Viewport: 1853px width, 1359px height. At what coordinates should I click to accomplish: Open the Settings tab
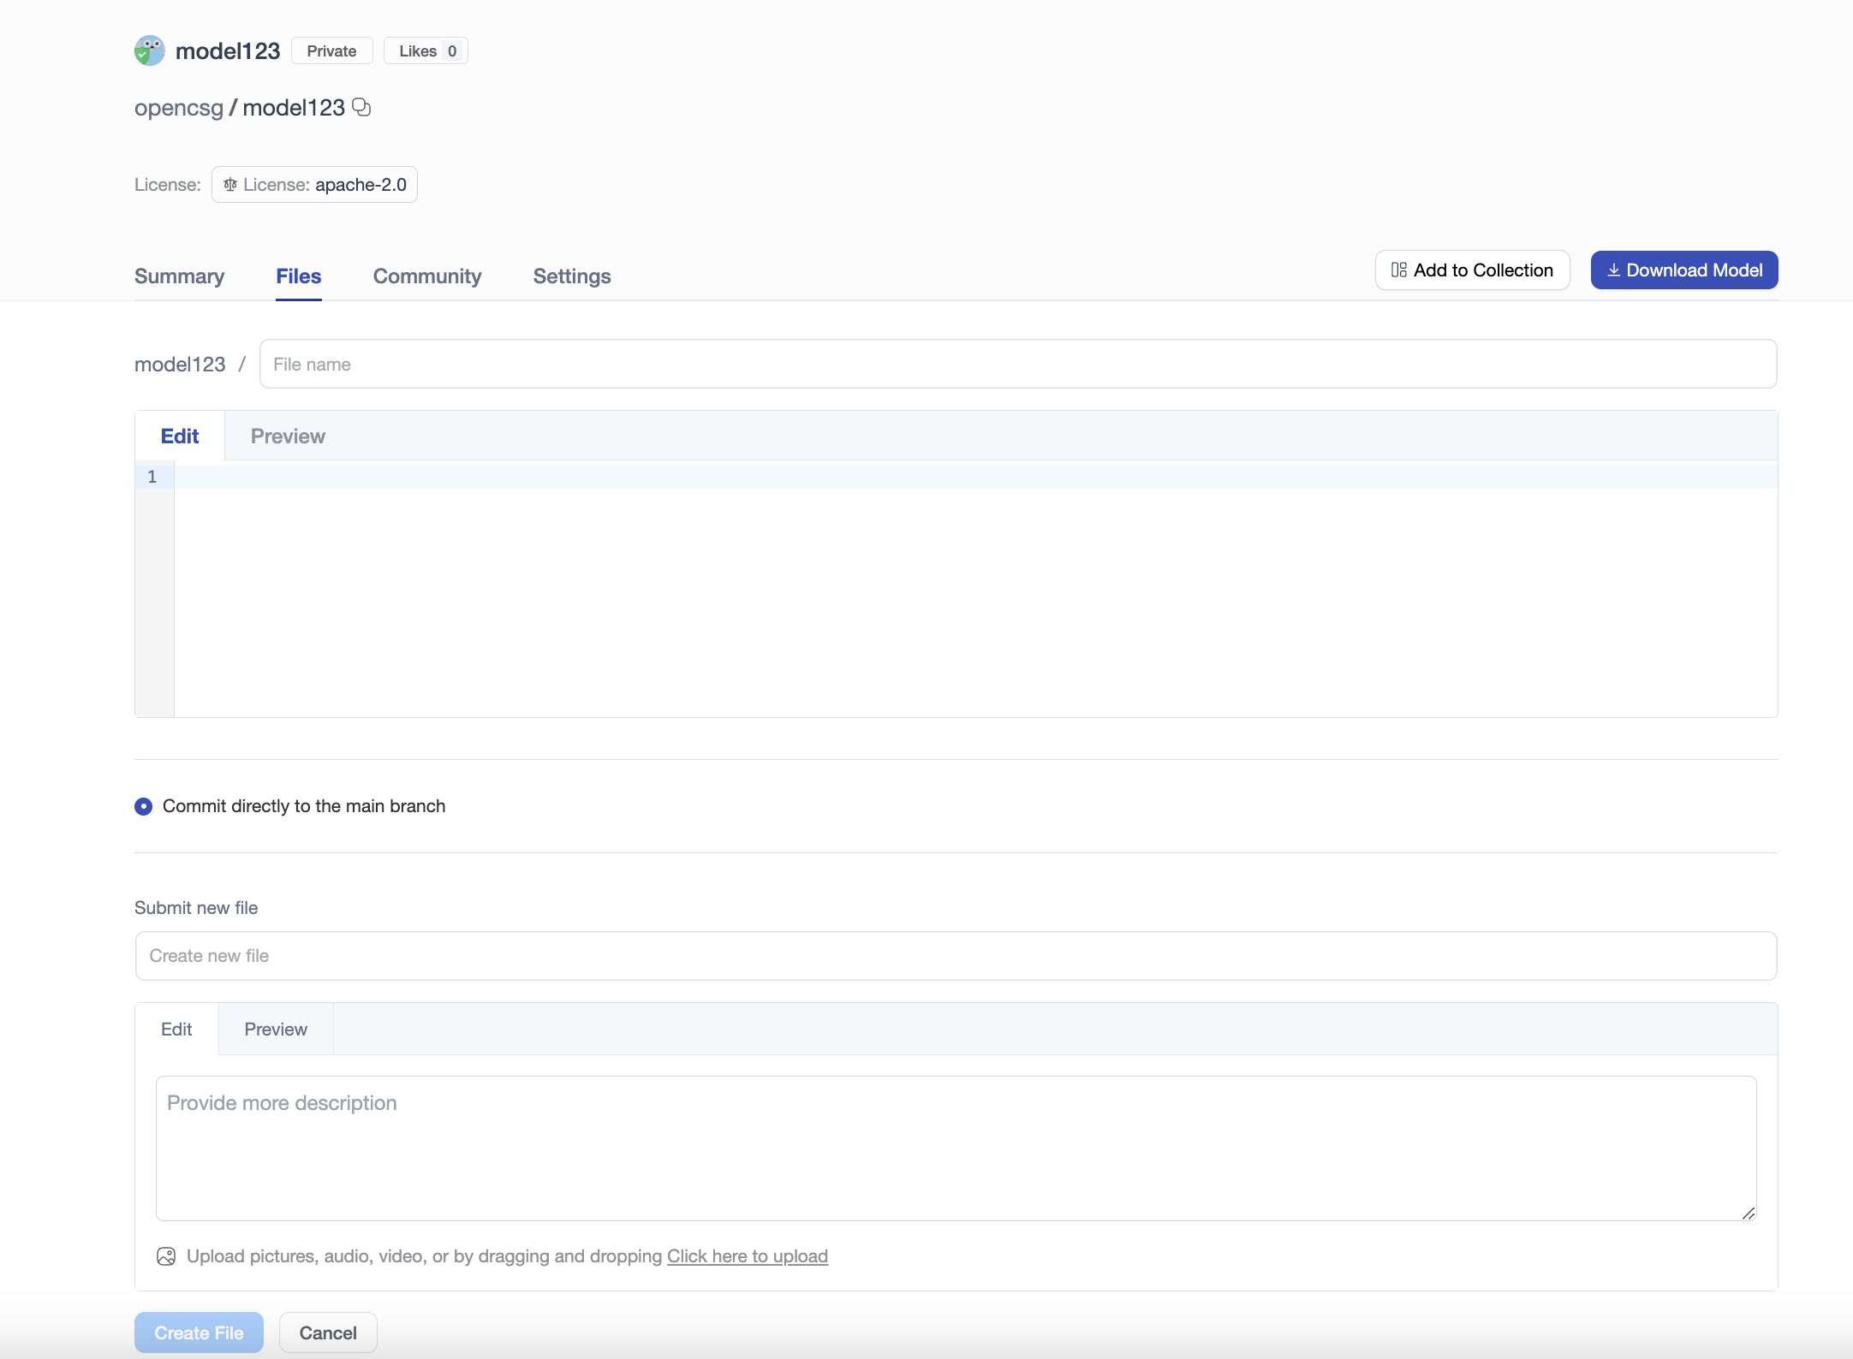(572, 276)
